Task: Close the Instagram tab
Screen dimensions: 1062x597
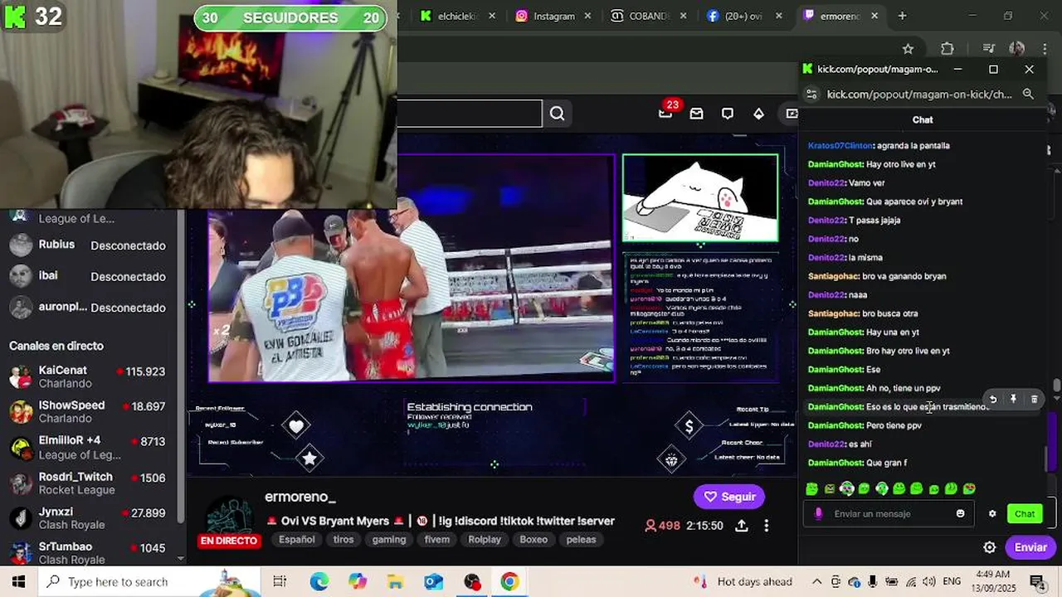Action: pos(588,16)
